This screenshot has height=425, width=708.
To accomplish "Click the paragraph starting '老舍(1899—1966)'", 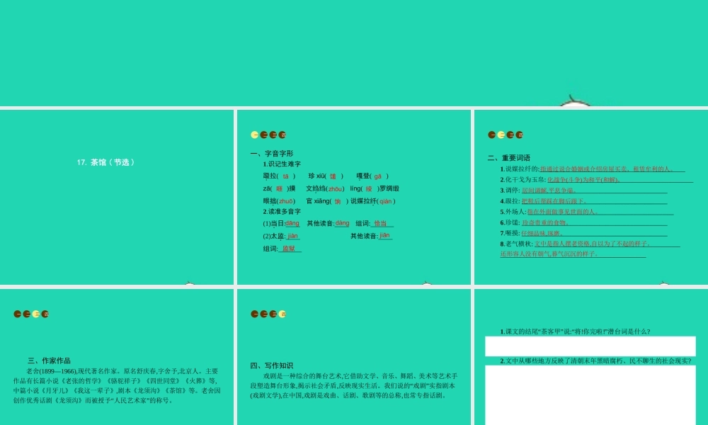I will pyautogui.click(x=117, y=385).
